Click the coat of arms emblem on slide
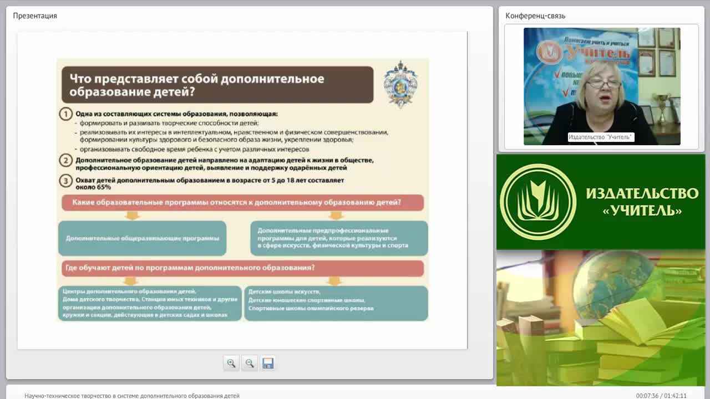The width and height of the screenshot is (710, 399). (x=400, y=84)
